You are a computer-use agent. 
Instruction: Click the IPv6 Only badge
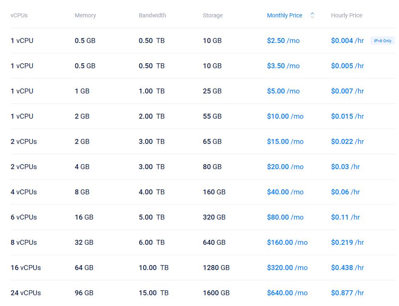382,41
